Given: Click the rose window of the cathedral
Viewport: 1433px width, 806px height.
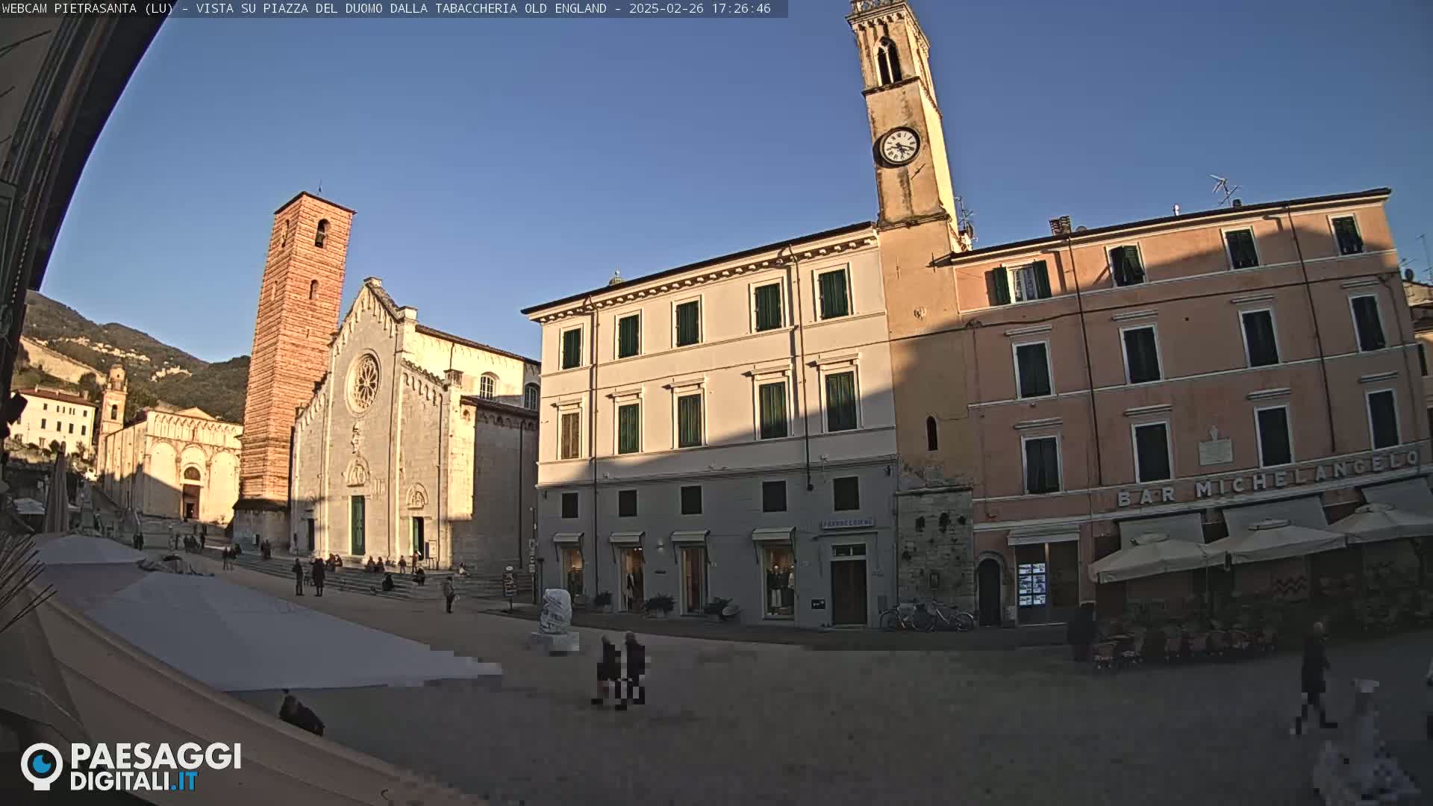Looking at the screenshot, I should click(365, 383).
